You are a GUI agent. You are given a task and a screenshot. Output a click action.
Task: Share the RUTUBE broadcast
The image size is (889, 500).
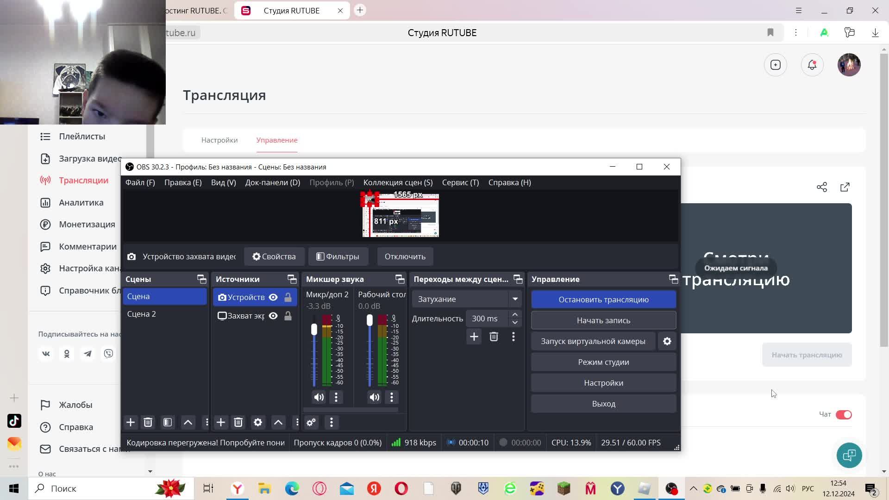click(x=822, y=187)
